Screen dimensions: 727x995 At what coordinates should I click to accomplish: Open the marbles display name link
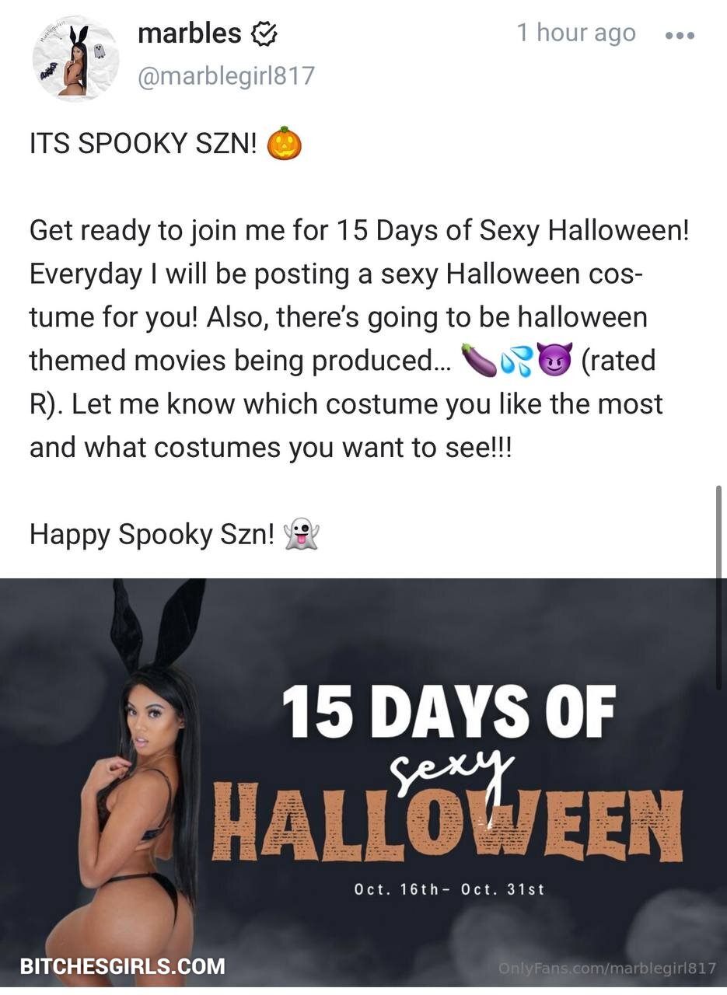pyautogui.click(x=189, y=33)
